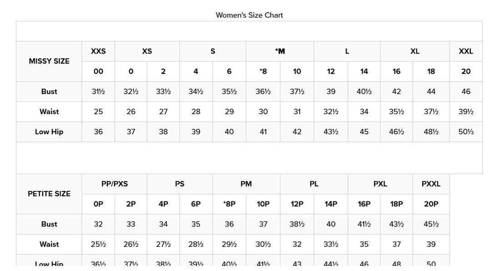Screen dimensions: 491x271
Task: Click the *8 missy size cell
Action: click(263, 71)
